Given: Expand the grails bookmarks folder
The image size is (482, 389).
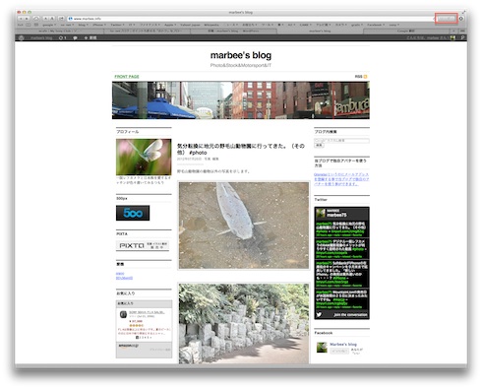Looking at the screenshot, I should click(x=356, y=25).
